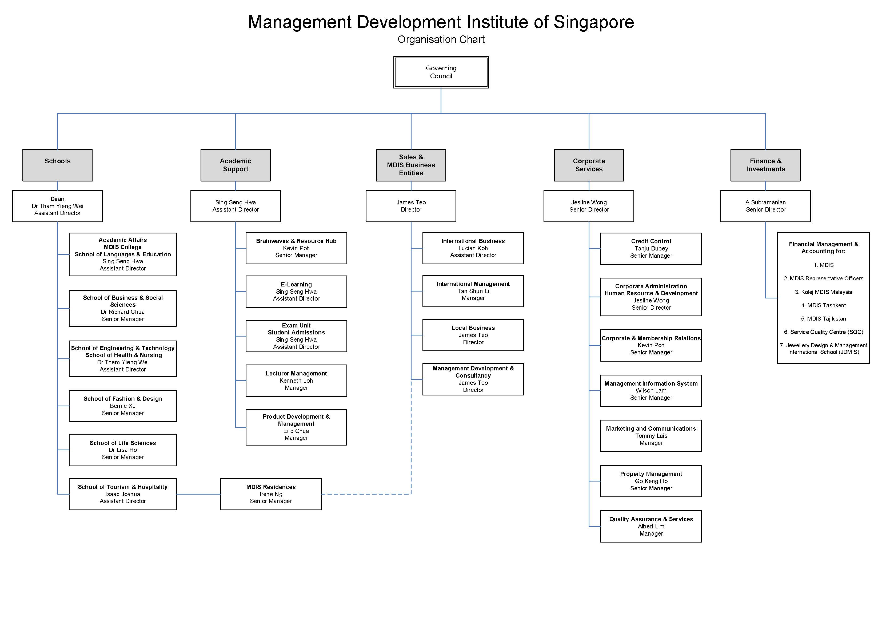Viewport: 882px width, 623px height.
Task: Click the Academic Support division header
Action: [236, 165]
